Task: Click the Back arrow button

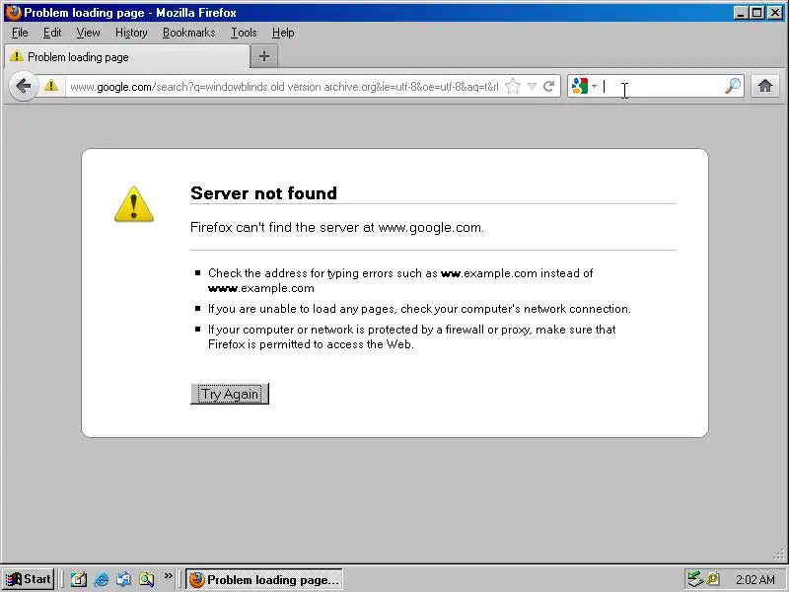Action: point(23,86)
